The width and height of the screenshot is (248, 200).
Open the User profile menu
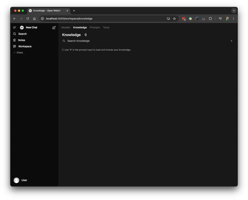coord(20,180)
